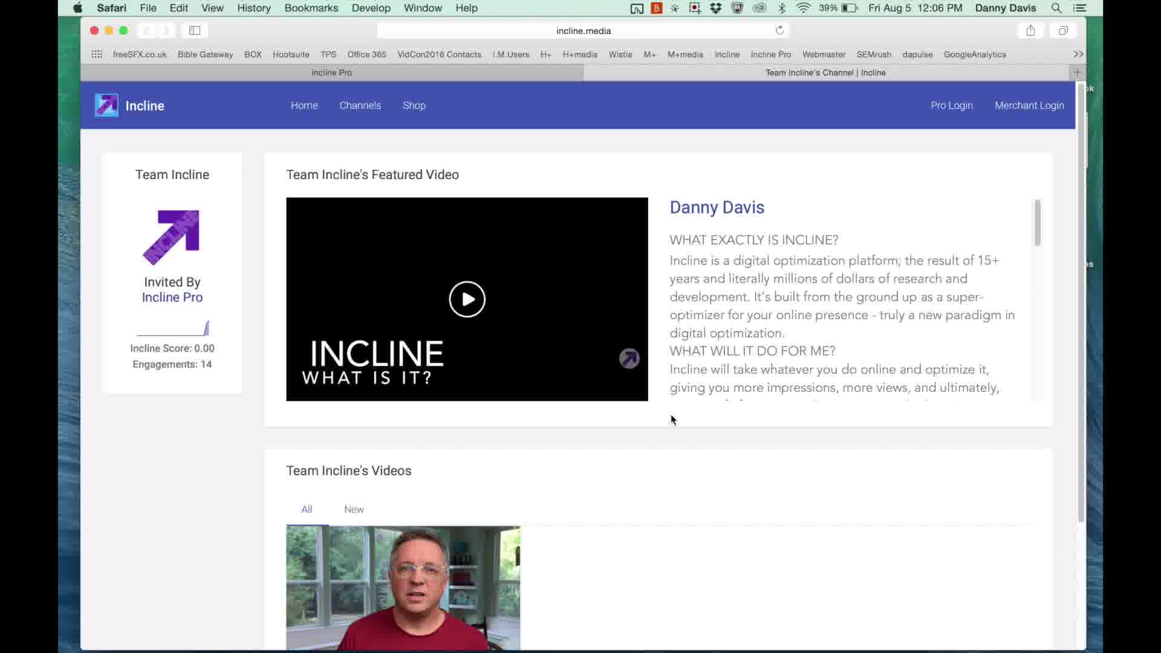Go to Home in Incline navigation
The width and height of the screenshot is (1161, 653).
tap(304, 105)
